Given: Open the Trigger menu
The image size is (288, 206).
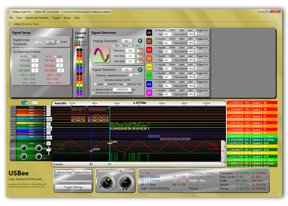Looking at the screenshot, I should coord(56,18).
